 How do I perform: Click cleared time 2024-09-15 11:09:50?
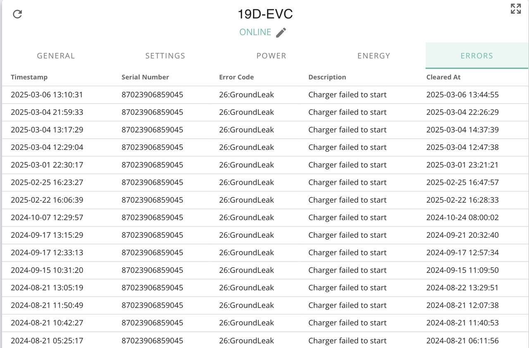click(462, 270)
